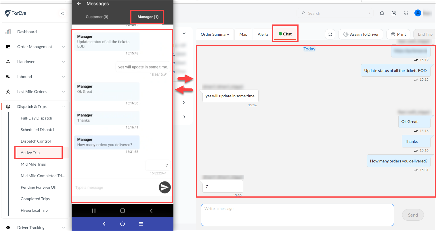This screenshot has width=436, height=231.
Task: Go back using Messages back arrow
Action: coord(79,3)
